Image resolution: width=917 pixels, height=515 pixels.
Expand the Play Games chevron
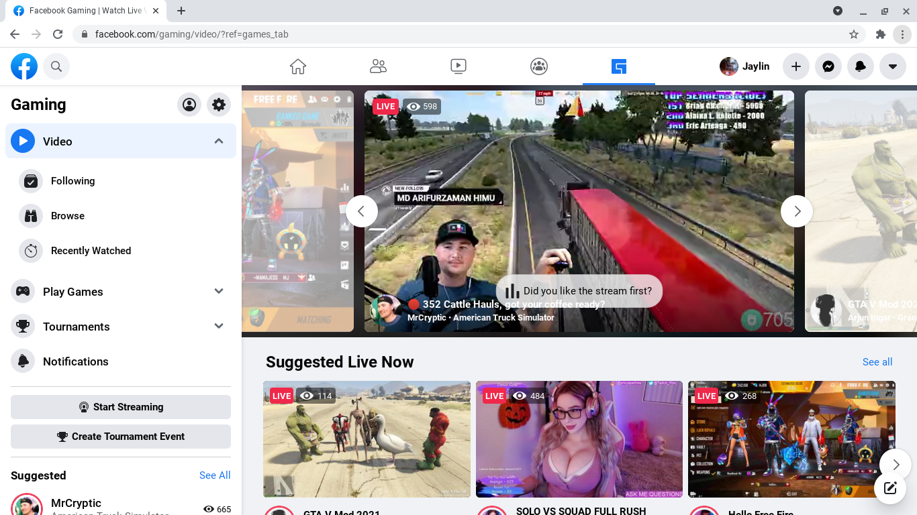pyautogui.click(x=219, y=291)
